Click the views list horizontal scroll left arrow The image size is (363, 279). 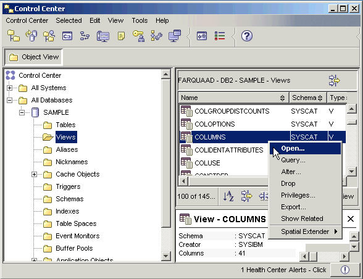(x=183, y=181)
